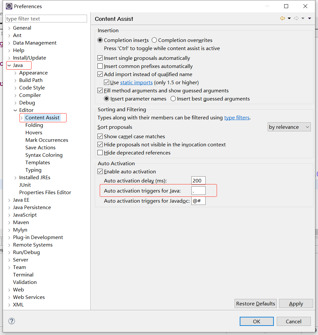The height and width of the screenshot is (335, 318).
Task: Expand the Content Assist node
Action: point(21,118)
